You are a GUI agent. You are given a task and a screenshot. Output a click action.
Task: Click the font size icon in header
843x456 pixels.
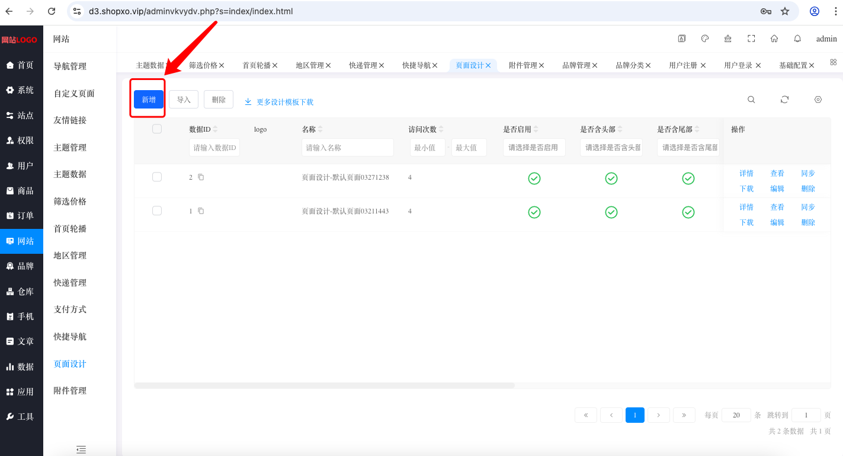tap(682, 39)
